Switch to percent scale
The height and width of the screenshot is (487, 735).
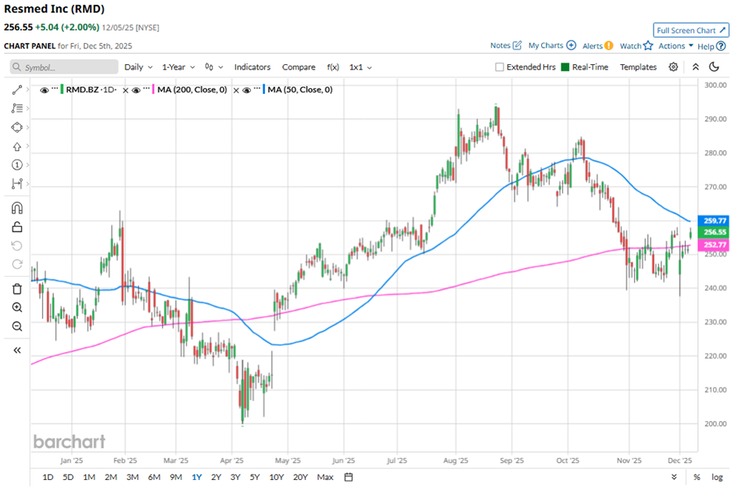tap(697, 477)
